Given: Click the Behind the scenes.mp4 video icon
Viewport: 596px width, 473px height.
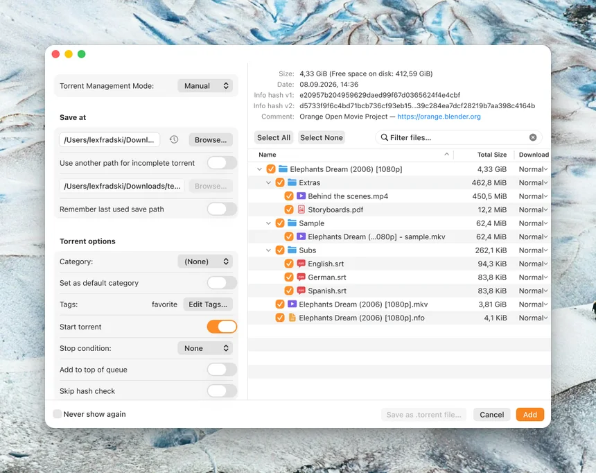Looking at the screenshot, I should tap(301, 196).
